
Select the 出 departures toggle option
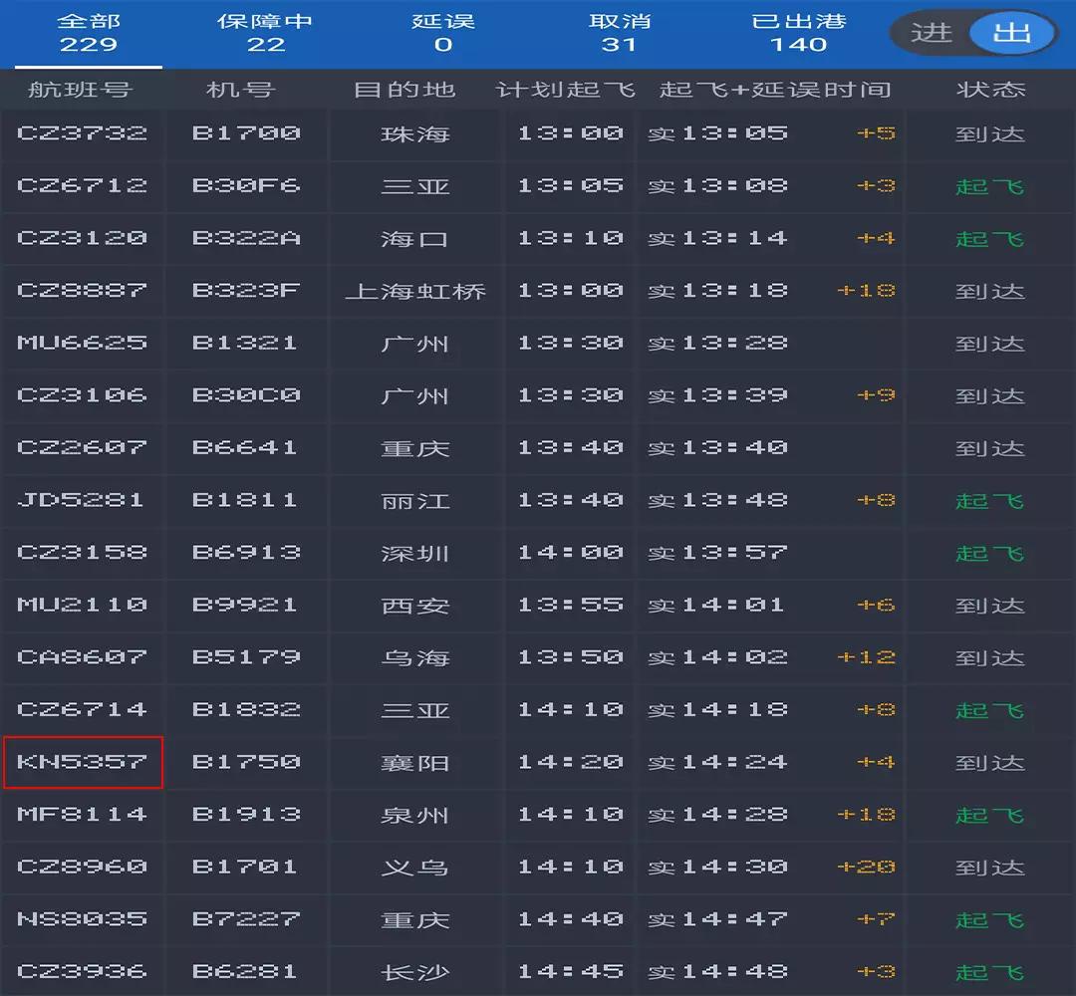pos(1011,33)
